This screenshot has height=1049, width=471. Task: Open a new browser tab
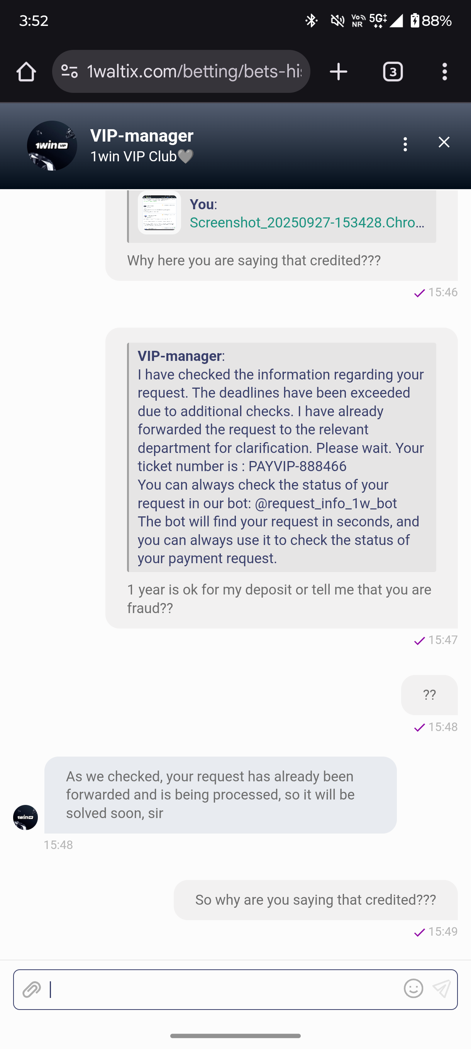338,72
